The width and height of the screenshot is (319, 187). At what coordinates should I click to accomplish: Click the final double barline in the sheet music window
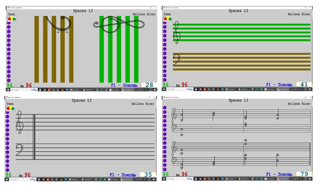310,154
